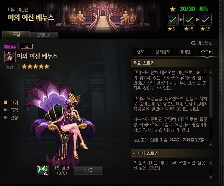Viewport: 224px width, 186px height.
Task: Click the 승급 promotion button
Action: pyautogui.click(x=89, y=170)
